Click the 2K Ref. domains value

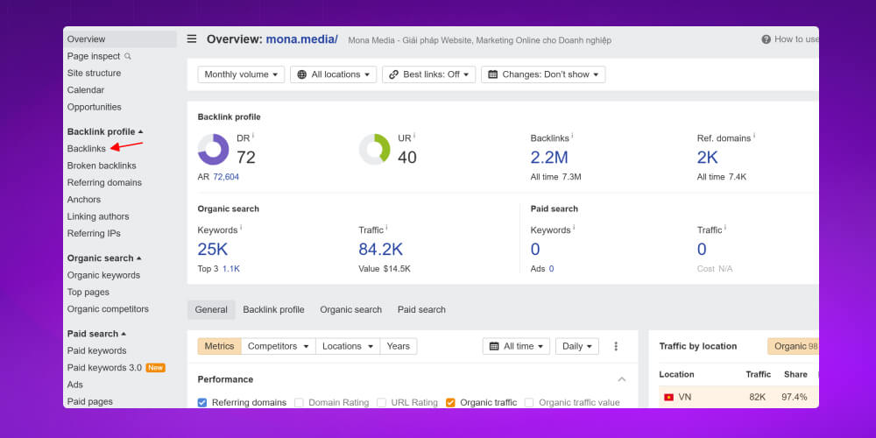(x=707, y=158)
